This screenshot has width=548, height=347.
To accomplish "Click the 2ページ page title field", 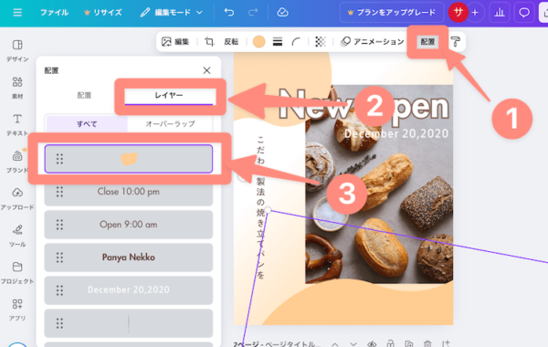I will (x=277, y=343).
